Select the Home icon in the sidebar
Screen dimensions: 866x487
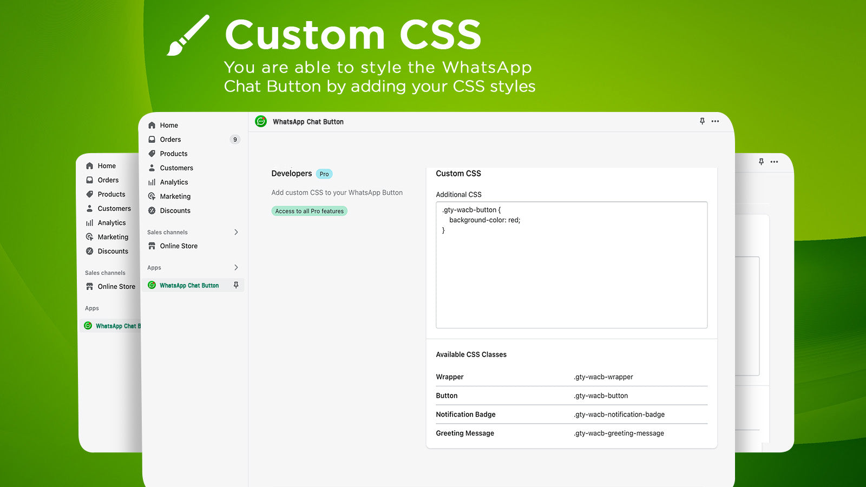click(x=152, y=125)
